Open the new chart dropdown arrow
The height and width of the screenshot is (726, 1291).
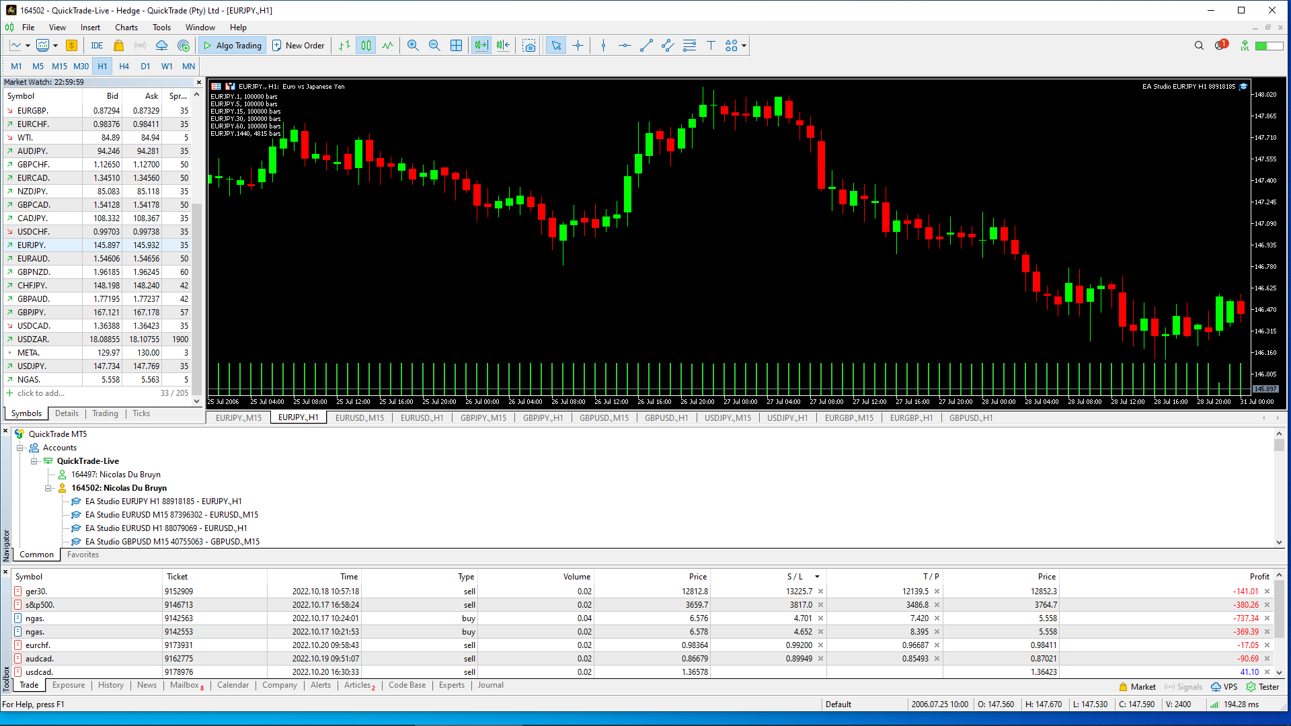[28, 46]
